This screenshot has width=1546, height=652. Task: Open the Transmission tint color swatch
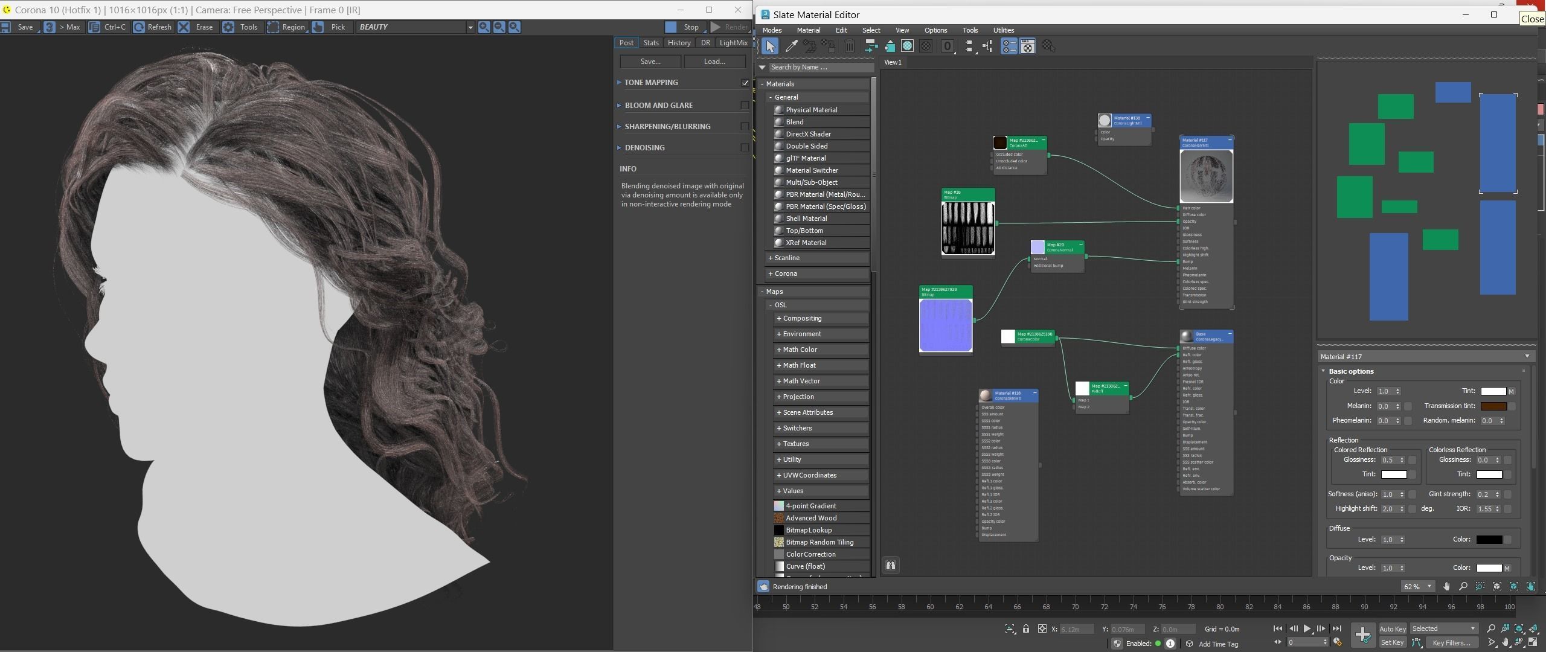coord(1493,406)
